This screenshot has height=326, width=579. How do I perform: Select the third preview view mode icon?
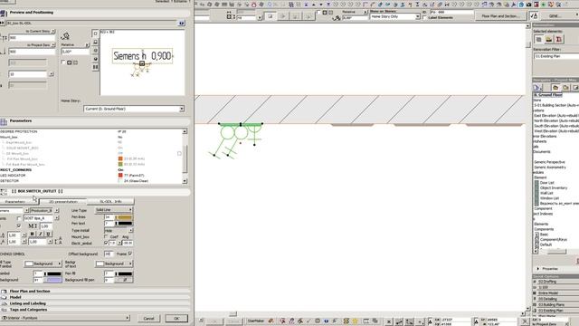(x=95, y=51)
